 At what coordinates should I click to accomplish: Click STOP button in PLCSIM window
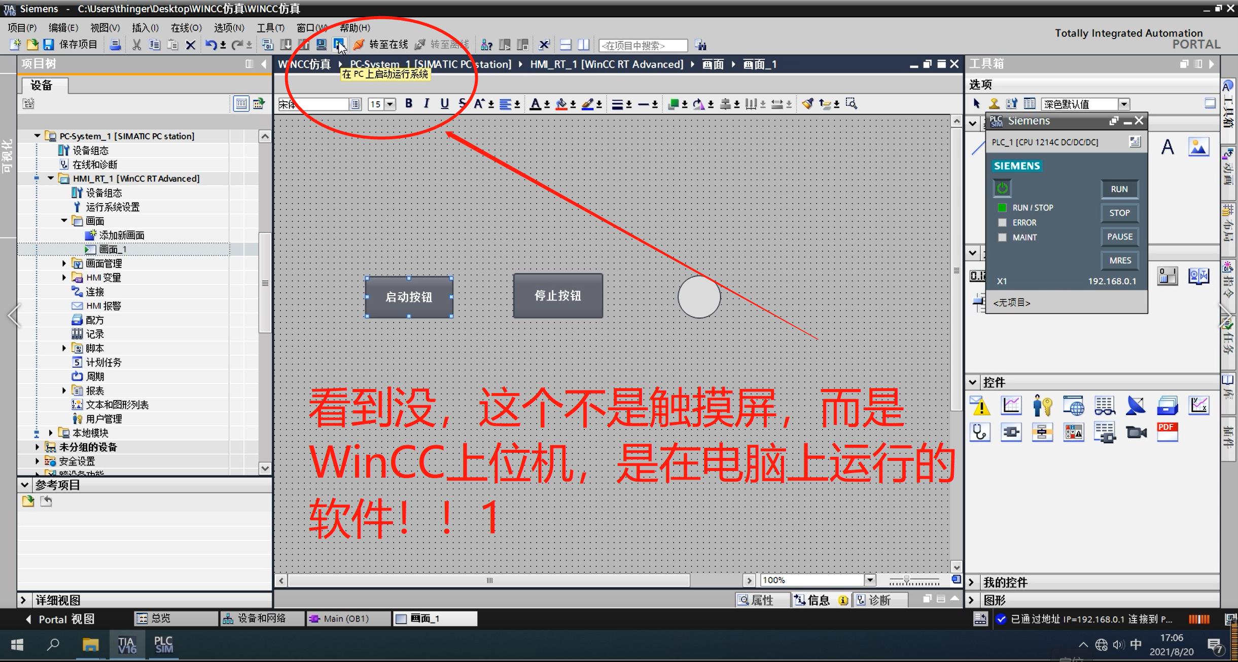[1119, 213]
